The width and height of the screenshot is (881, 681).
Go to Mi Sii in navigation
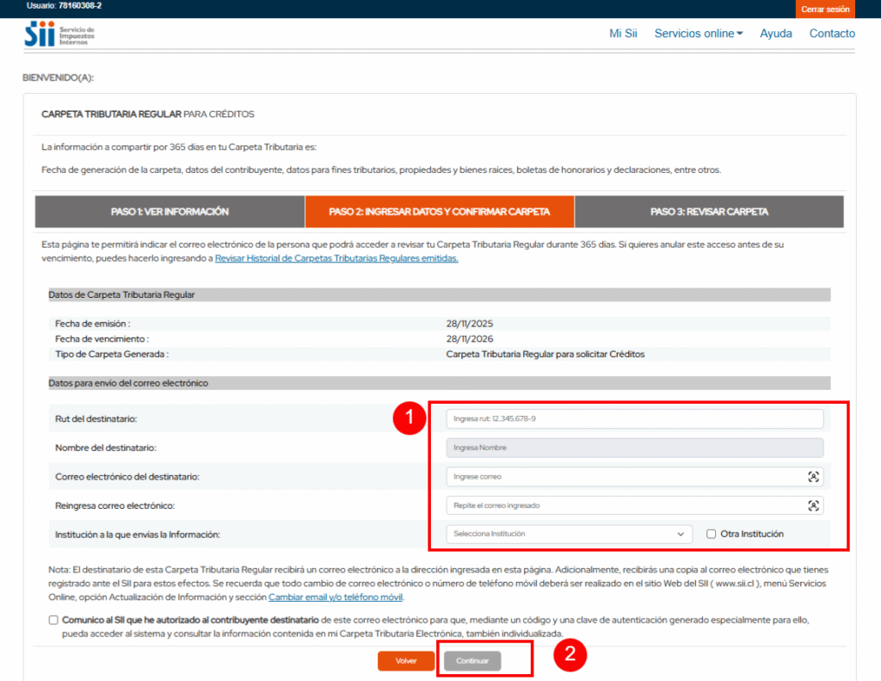point(623,34)
